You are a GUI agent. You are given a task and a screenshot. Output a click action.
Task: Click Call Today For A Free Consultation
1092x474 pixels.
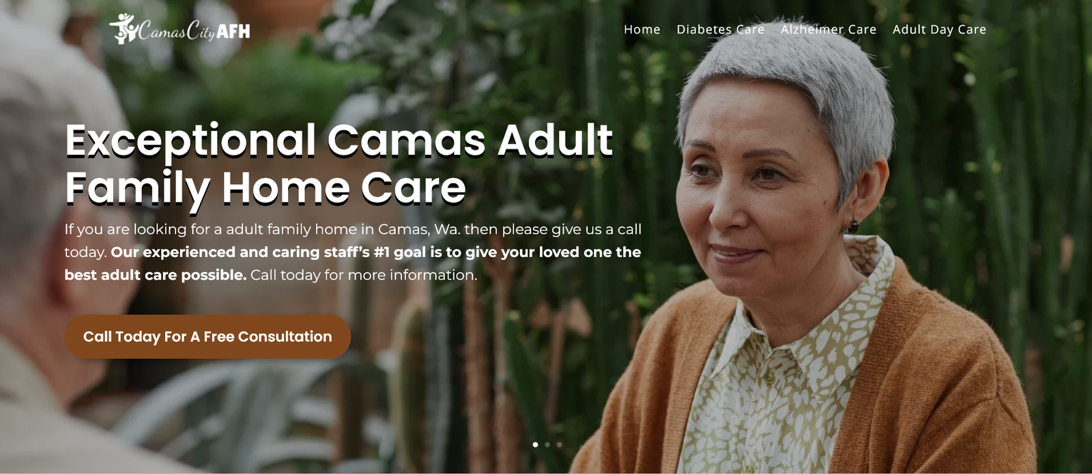[x=207, y=336]
